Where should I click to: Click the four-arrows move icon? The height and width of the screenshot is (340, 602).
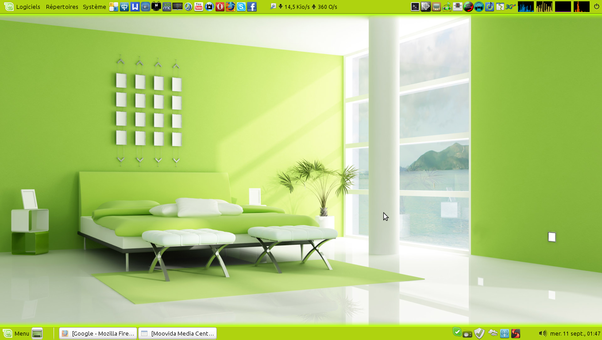pos(426,6)
